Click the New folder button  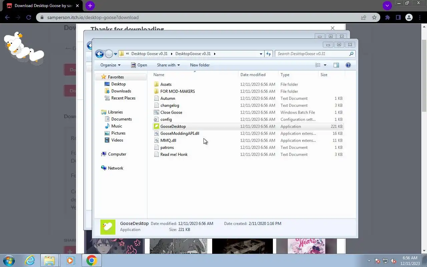coord(200,65)
